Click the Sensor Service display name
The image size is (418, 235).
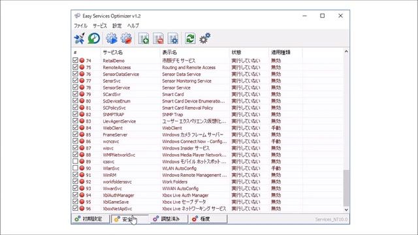[x=176, y=87]
